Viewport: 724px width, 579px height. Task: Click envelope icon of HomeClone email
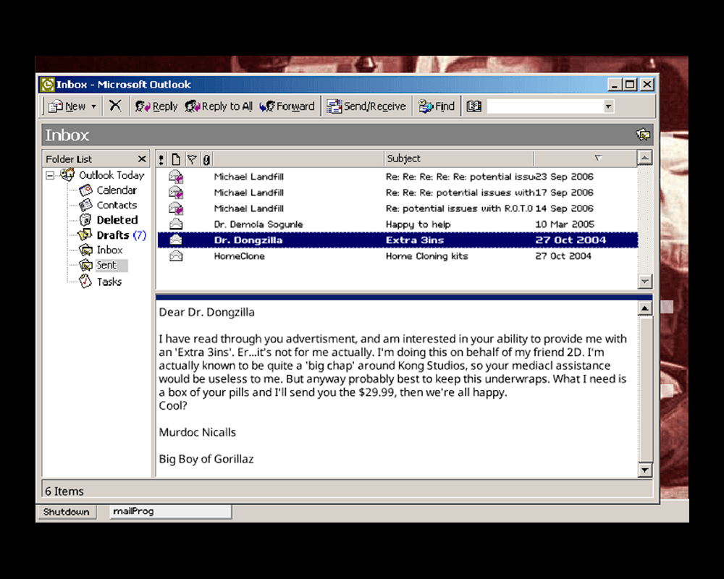pyautogui.click(x=175, y=255)
